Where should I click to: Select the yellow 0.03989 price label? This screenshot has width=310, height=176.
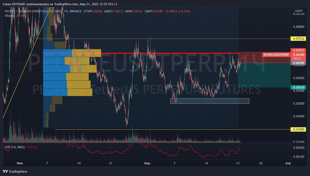[x=298, y=129]
